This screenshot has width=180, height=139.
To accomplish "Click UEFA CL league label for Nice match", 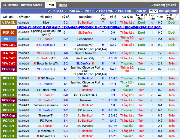I will (9, 22).
